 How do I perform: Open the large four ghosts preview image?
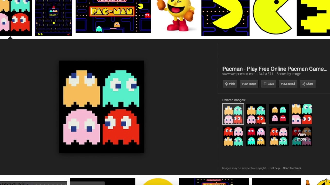point(102,107)
